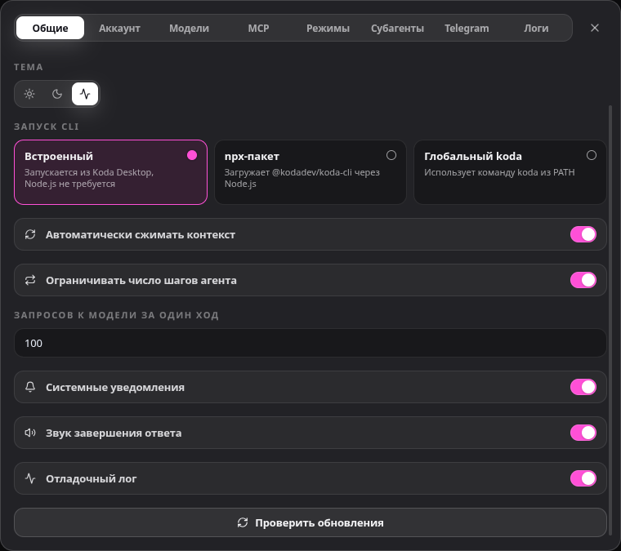Image resolution: width=621 pixels, height=551 pixels.
Task: Turn off Звук завершения ответа switch
Action: pos(583,433)
